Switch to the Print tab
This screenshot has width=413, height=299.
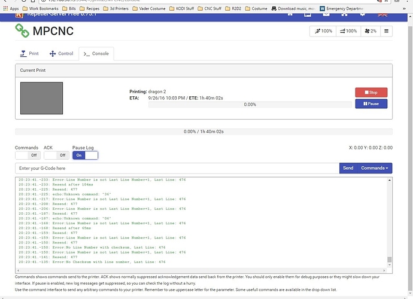click(x=29, y=53)
